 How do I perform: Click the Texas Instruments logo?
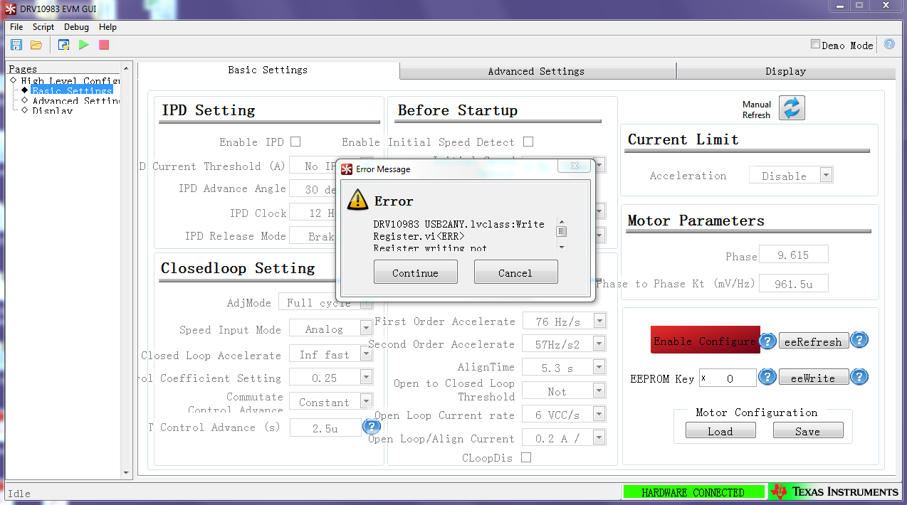click(x=834, y=491)
